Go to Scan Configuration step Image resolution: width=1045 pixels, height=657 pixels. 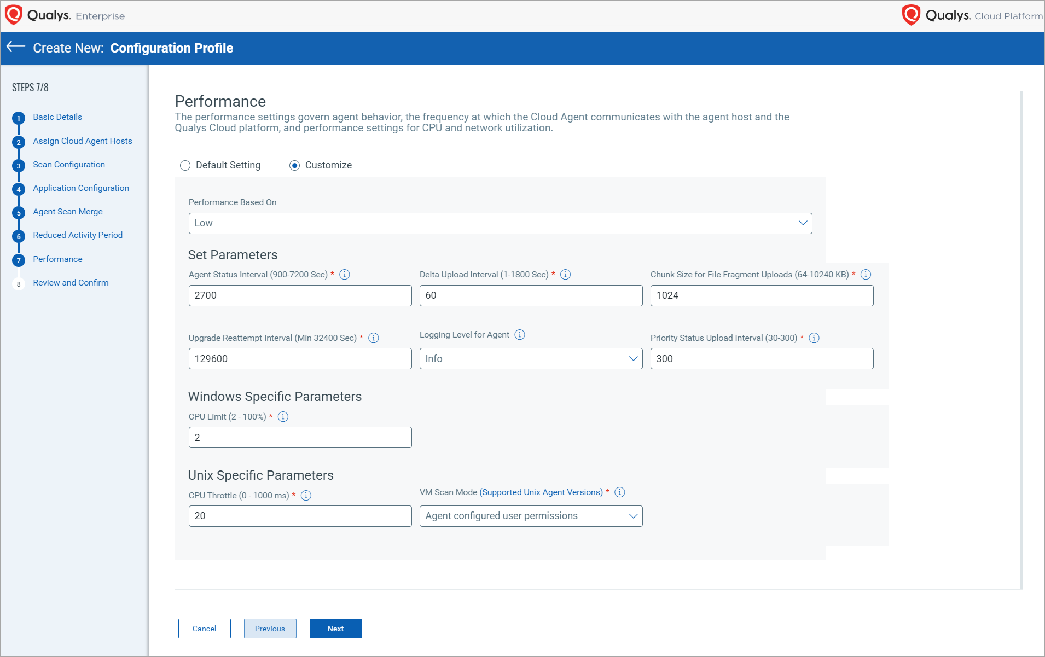(69, 165)
